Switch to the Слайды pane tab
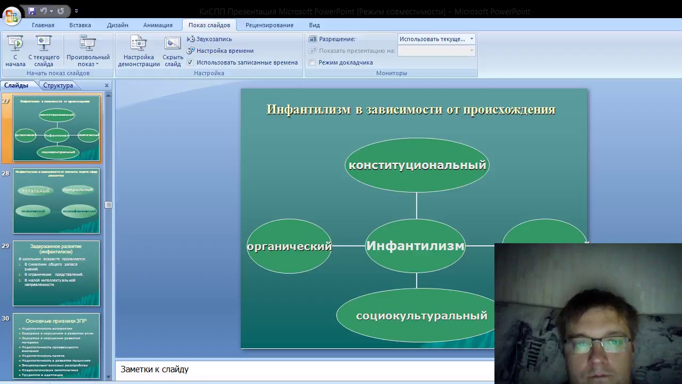The image size is (682, 384). tap(17, 85)
